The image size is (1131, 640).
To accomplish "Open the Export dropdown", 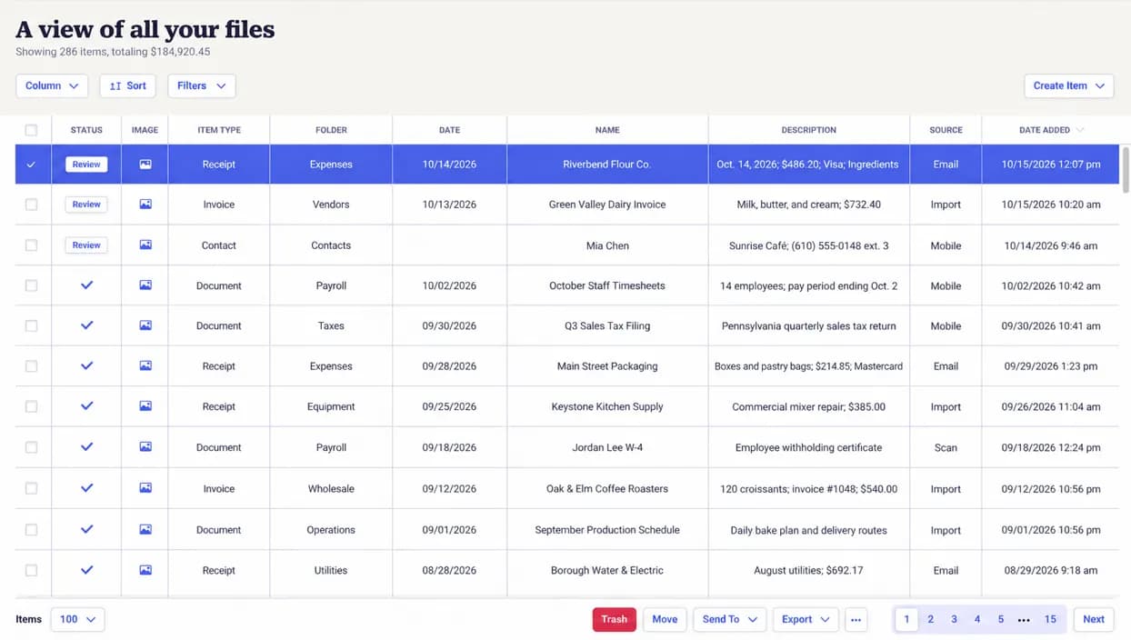I will click(806, 619).
